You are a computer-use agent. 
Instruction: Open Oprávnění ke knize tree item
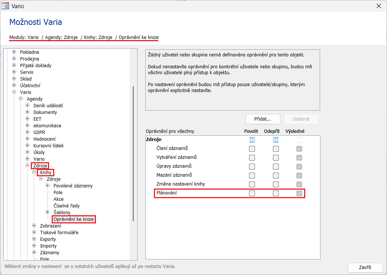[x=74, y=219]
